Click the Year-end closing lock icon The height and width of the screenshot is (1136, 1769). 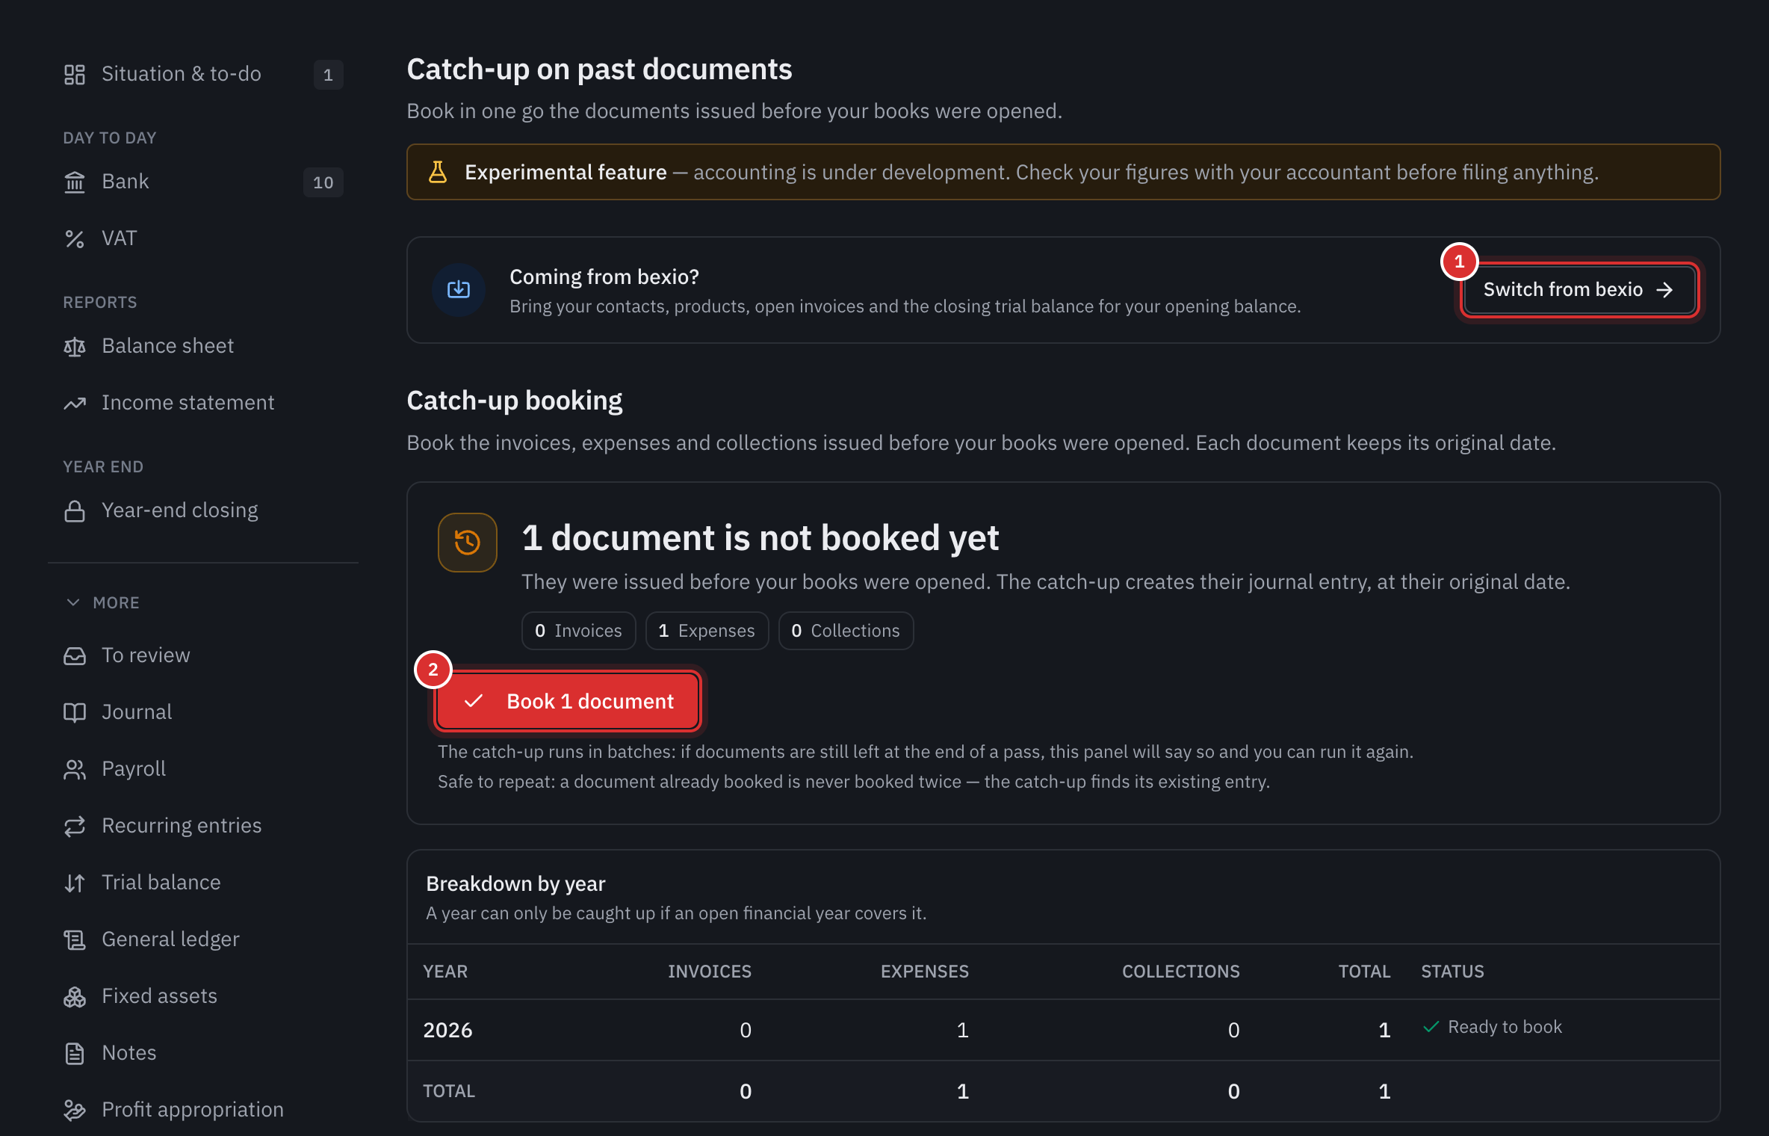(75, 510)
